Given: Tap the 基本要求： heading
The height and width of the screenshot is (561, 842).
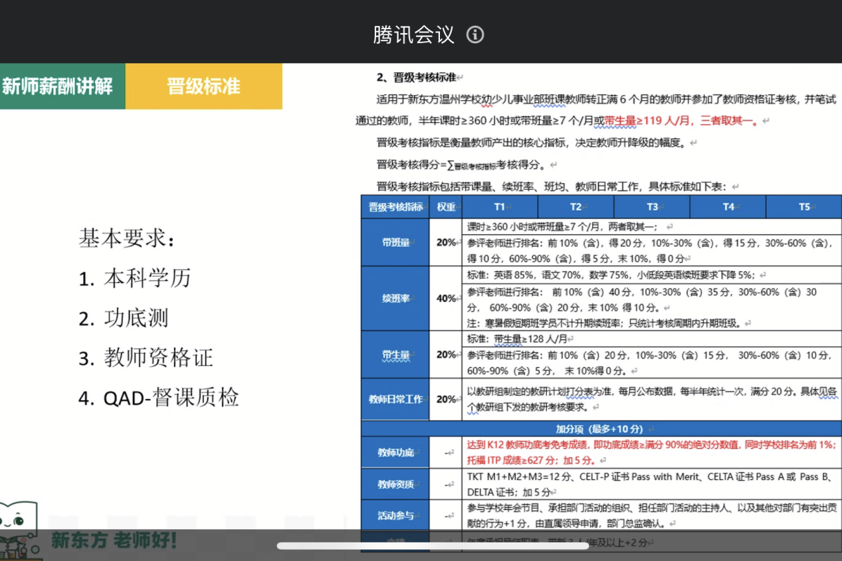Looking at the screenshot, I should 127,238.
